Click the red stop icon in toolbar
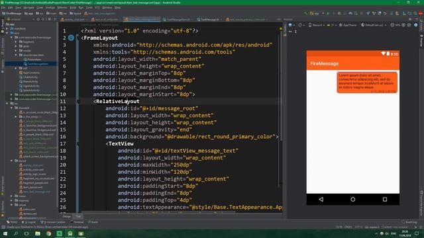 tap(421, 13)
